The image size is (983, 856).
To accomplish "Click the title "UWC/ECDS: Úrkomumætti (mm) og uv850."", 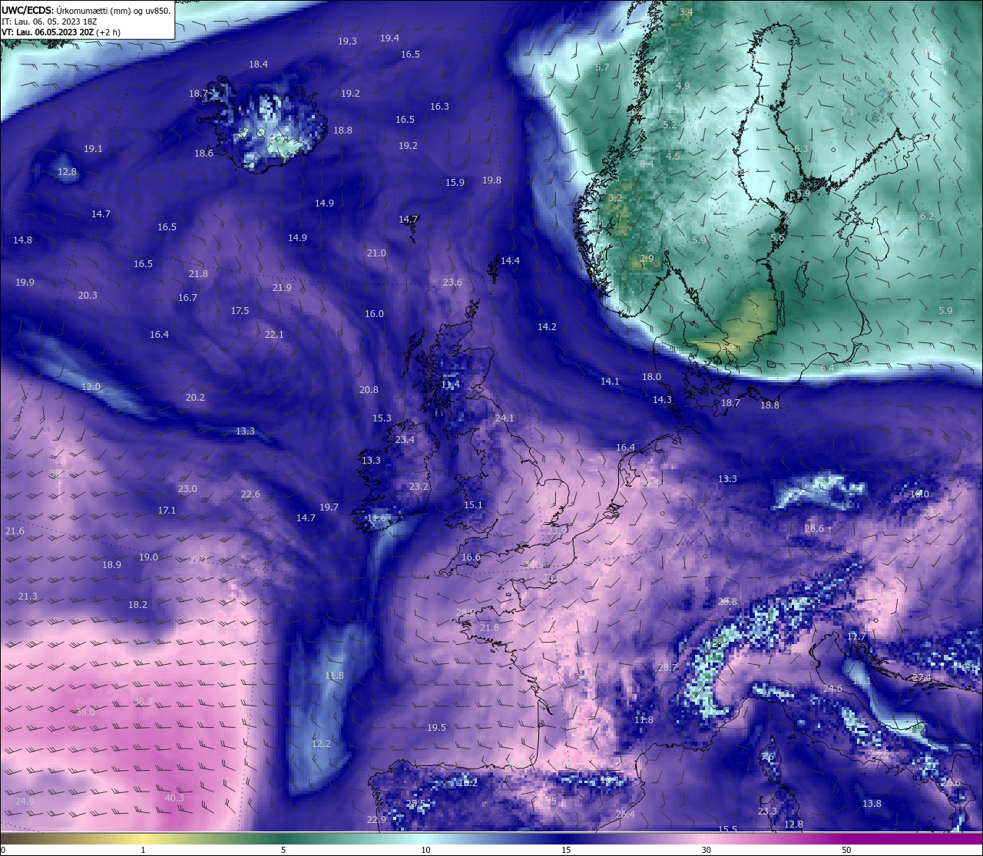I will [x=86, y=11].
